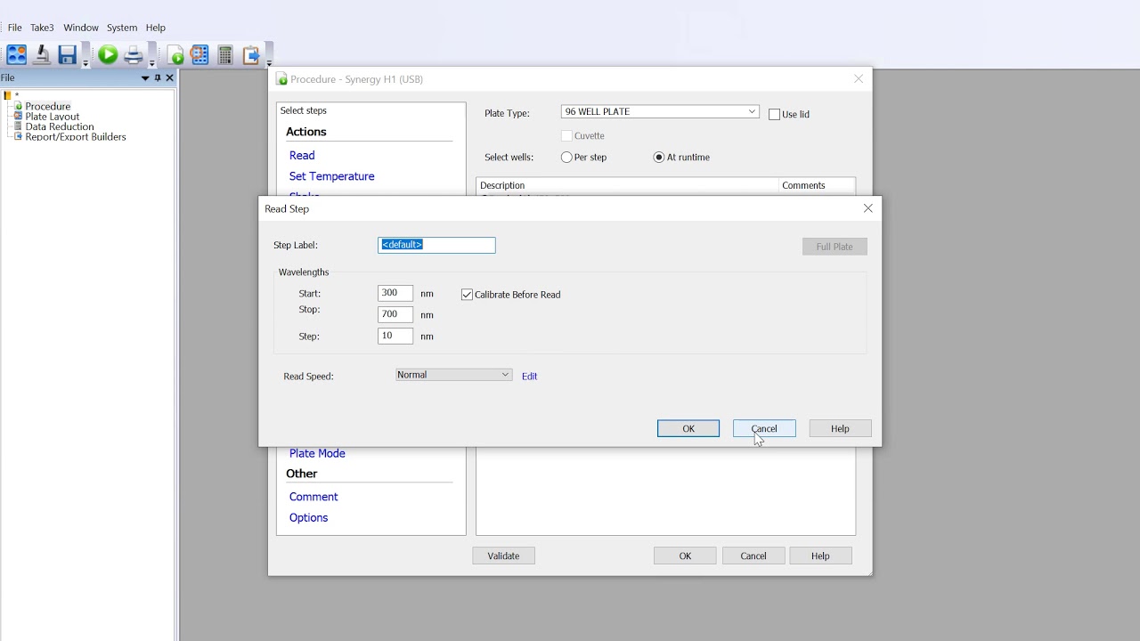Click the Data Reduction icon in file tree
This screenshot has height=641, width=1140.
click(x=18, y=126)
